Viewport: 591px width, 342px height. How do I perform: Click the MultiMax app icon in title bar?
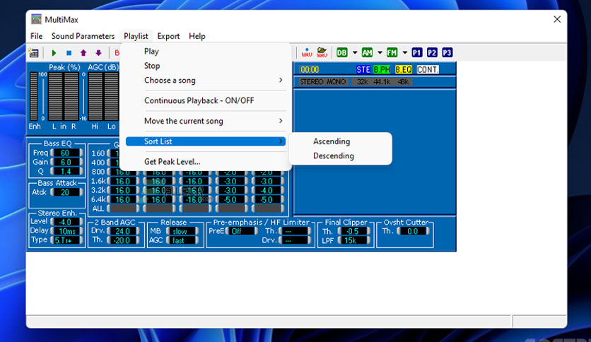click(36, 19)
